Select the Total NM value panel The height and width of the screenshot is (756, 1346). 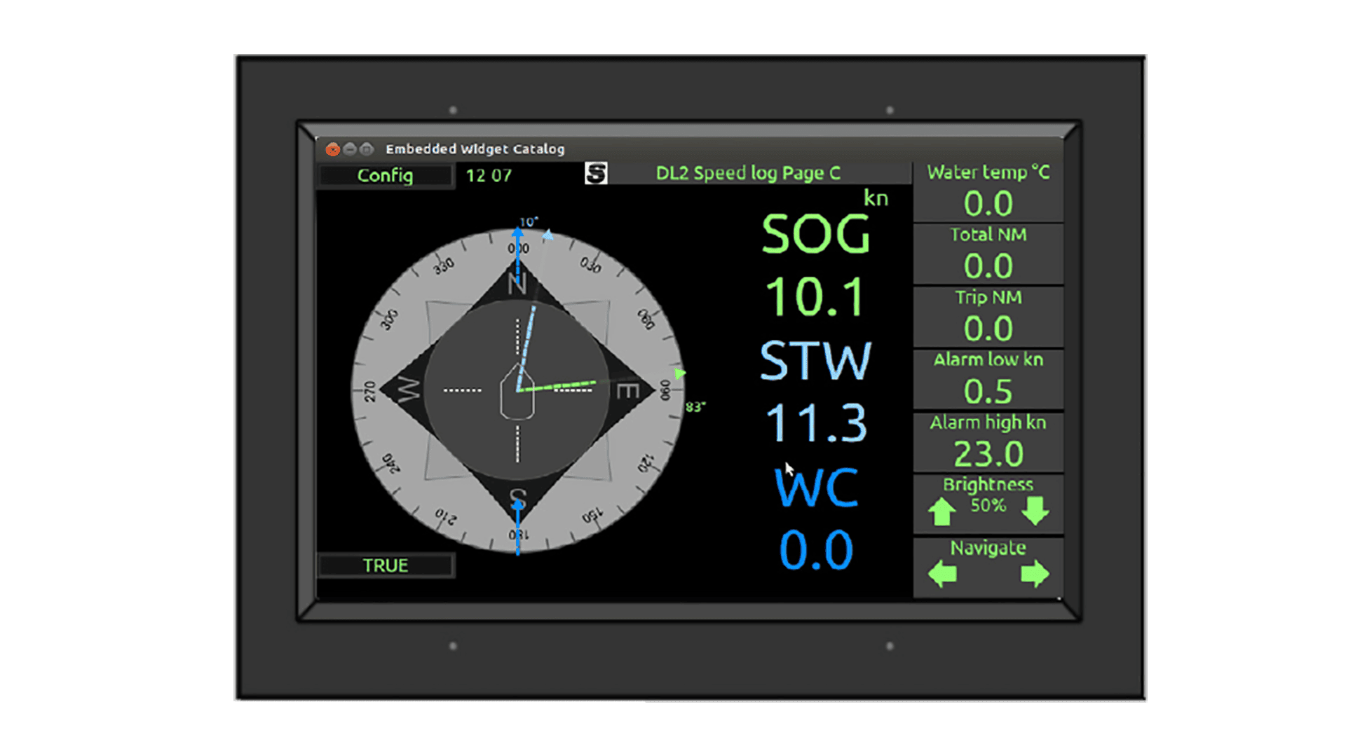[988, 254]
